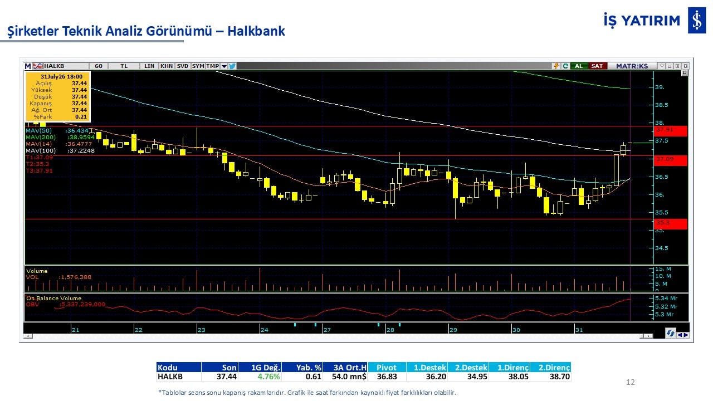Click the 35.3 red price level tag

(x=671, y=224)
